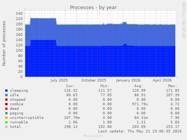Click uninterruptible average value 84.31m

(141, 118)
